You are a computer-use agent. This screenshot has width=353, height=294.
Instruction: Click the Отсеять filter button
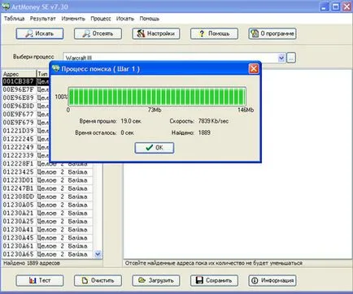click(x=98, y=33)
